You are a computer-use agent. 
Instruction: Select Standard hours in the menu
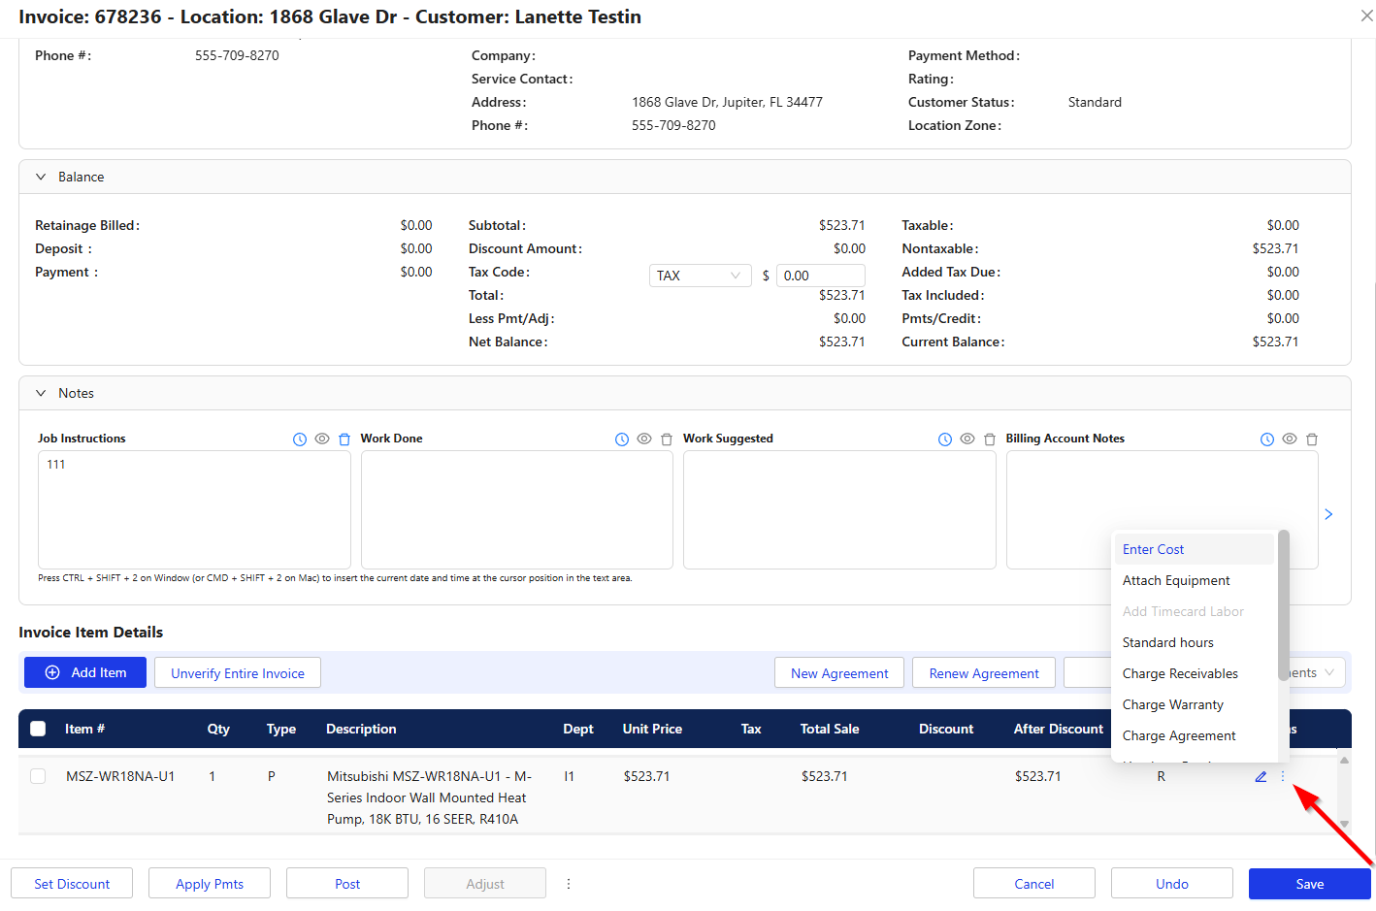[x=1194, y=642]
